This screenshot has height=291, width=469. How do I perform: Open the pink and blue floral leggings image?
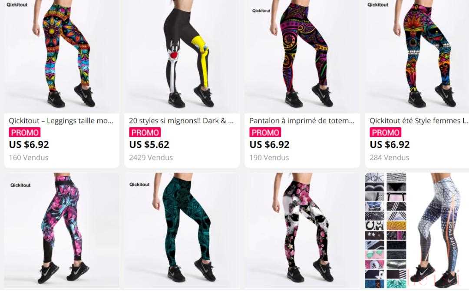point(62,230)
